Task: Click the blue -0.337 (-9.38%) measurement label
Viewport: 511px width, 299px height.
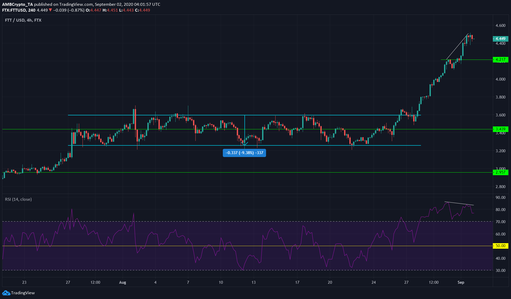Action: click(x=244, y=153)
